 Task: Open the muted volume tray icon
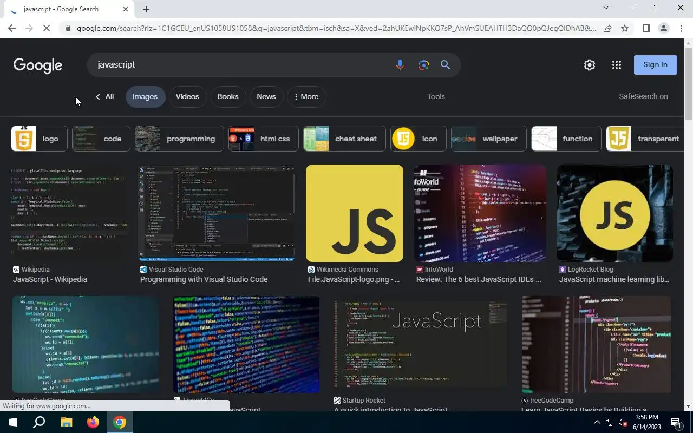[623, 422]
